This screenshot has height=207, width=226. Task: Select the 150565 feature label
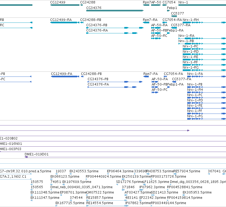point(37,187)
